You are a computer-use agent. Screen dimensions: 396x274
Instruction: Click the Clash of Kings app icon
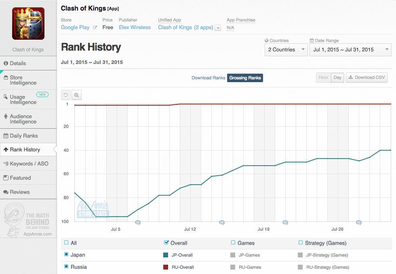(x=28, y=23)
